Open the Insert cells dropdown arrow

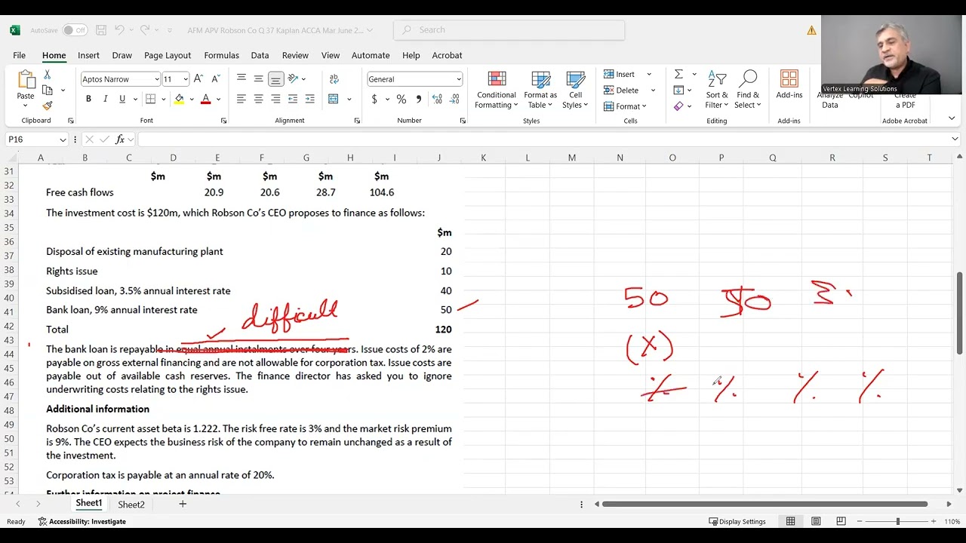tap(648, 74)
